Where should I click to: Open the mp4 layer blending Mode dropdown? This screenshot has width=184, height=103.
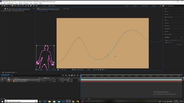[55, 80]
